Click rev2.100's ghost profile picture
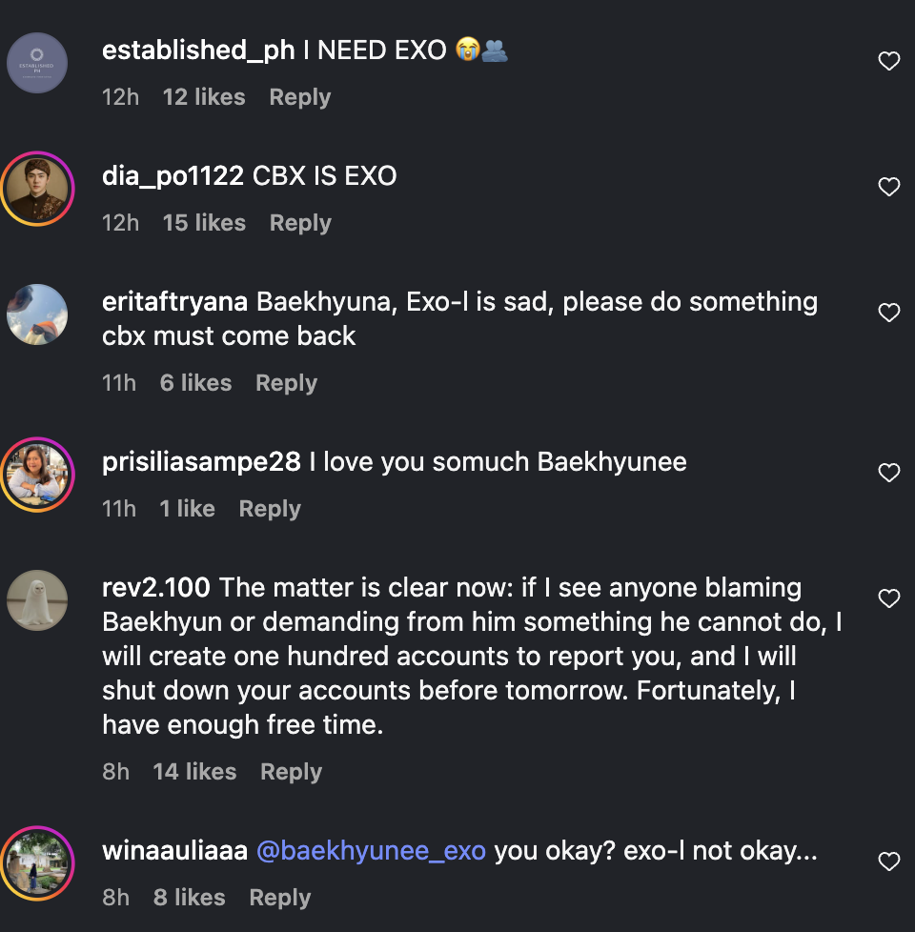 click(x=37, y=600)
